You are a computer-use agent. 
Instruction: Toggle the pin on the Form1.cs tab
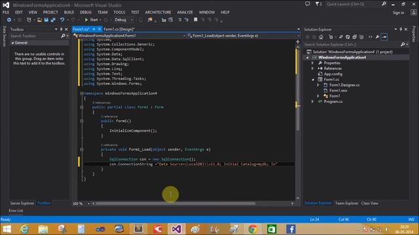(x=94, y=29)
